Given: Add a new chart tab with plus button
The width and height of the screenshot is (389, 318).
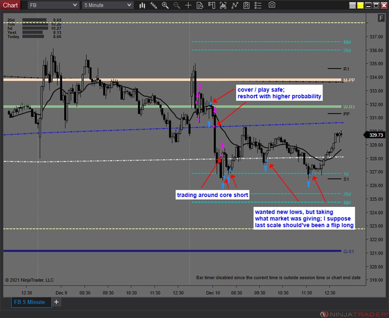Looking at the screenshot, I should [x=56, y=302].
